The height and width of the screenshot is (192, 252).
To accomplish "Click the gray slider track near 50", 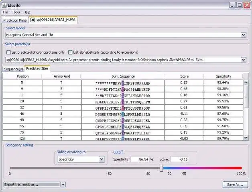I will pyautogui.click(x=110, y=168).
